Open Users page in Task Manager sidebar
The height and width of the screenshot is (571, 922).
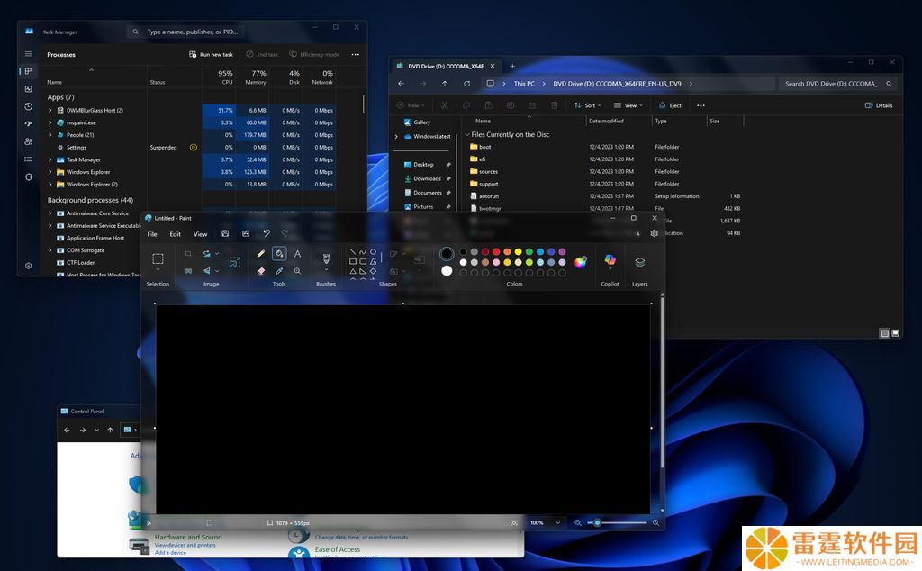[x=28, y=141]
